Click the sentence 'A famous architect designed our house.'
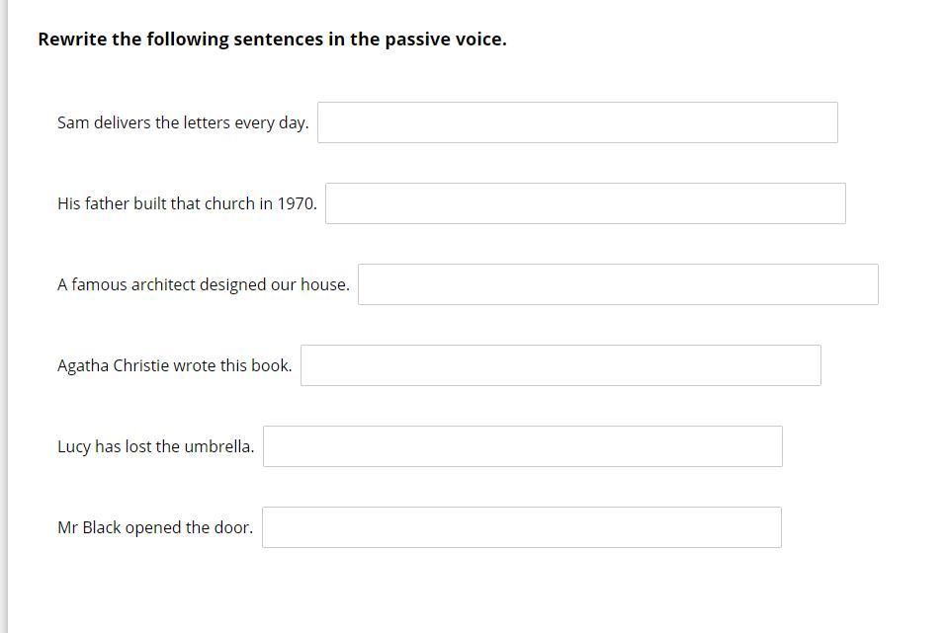This screenshot has width=947, height=633. (203, 285)
